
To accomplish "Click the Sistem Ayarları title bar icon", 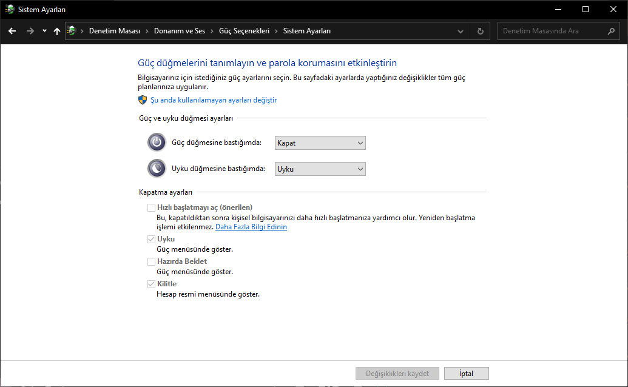I will (10, 9).
